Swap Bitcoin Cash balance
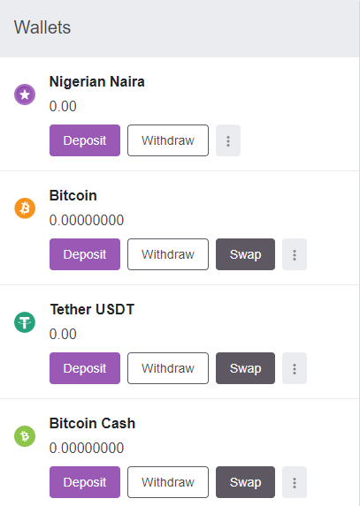This screenshot has height=506, width=360. [x=245, y=482]
